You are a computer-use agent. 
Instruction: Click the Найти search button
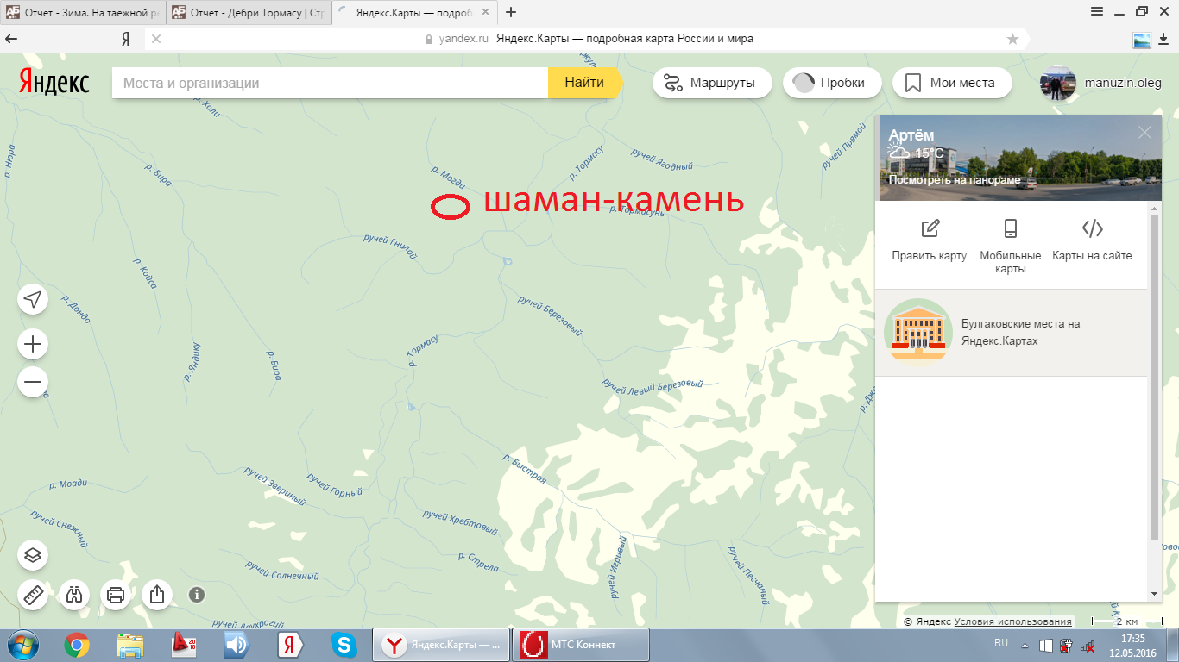coord(584,83)
